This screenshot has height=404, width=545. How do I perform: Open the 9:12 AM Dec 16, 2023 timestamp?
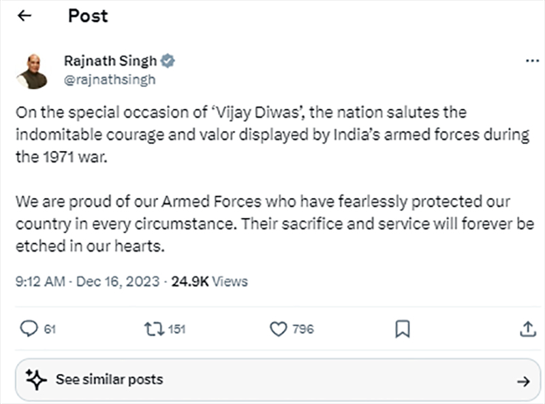tap(87, 281)
